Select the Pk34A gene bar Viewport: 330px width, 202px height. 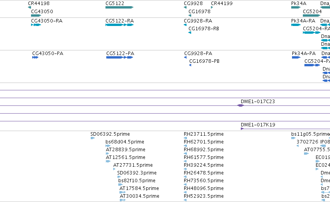(296, 7)
